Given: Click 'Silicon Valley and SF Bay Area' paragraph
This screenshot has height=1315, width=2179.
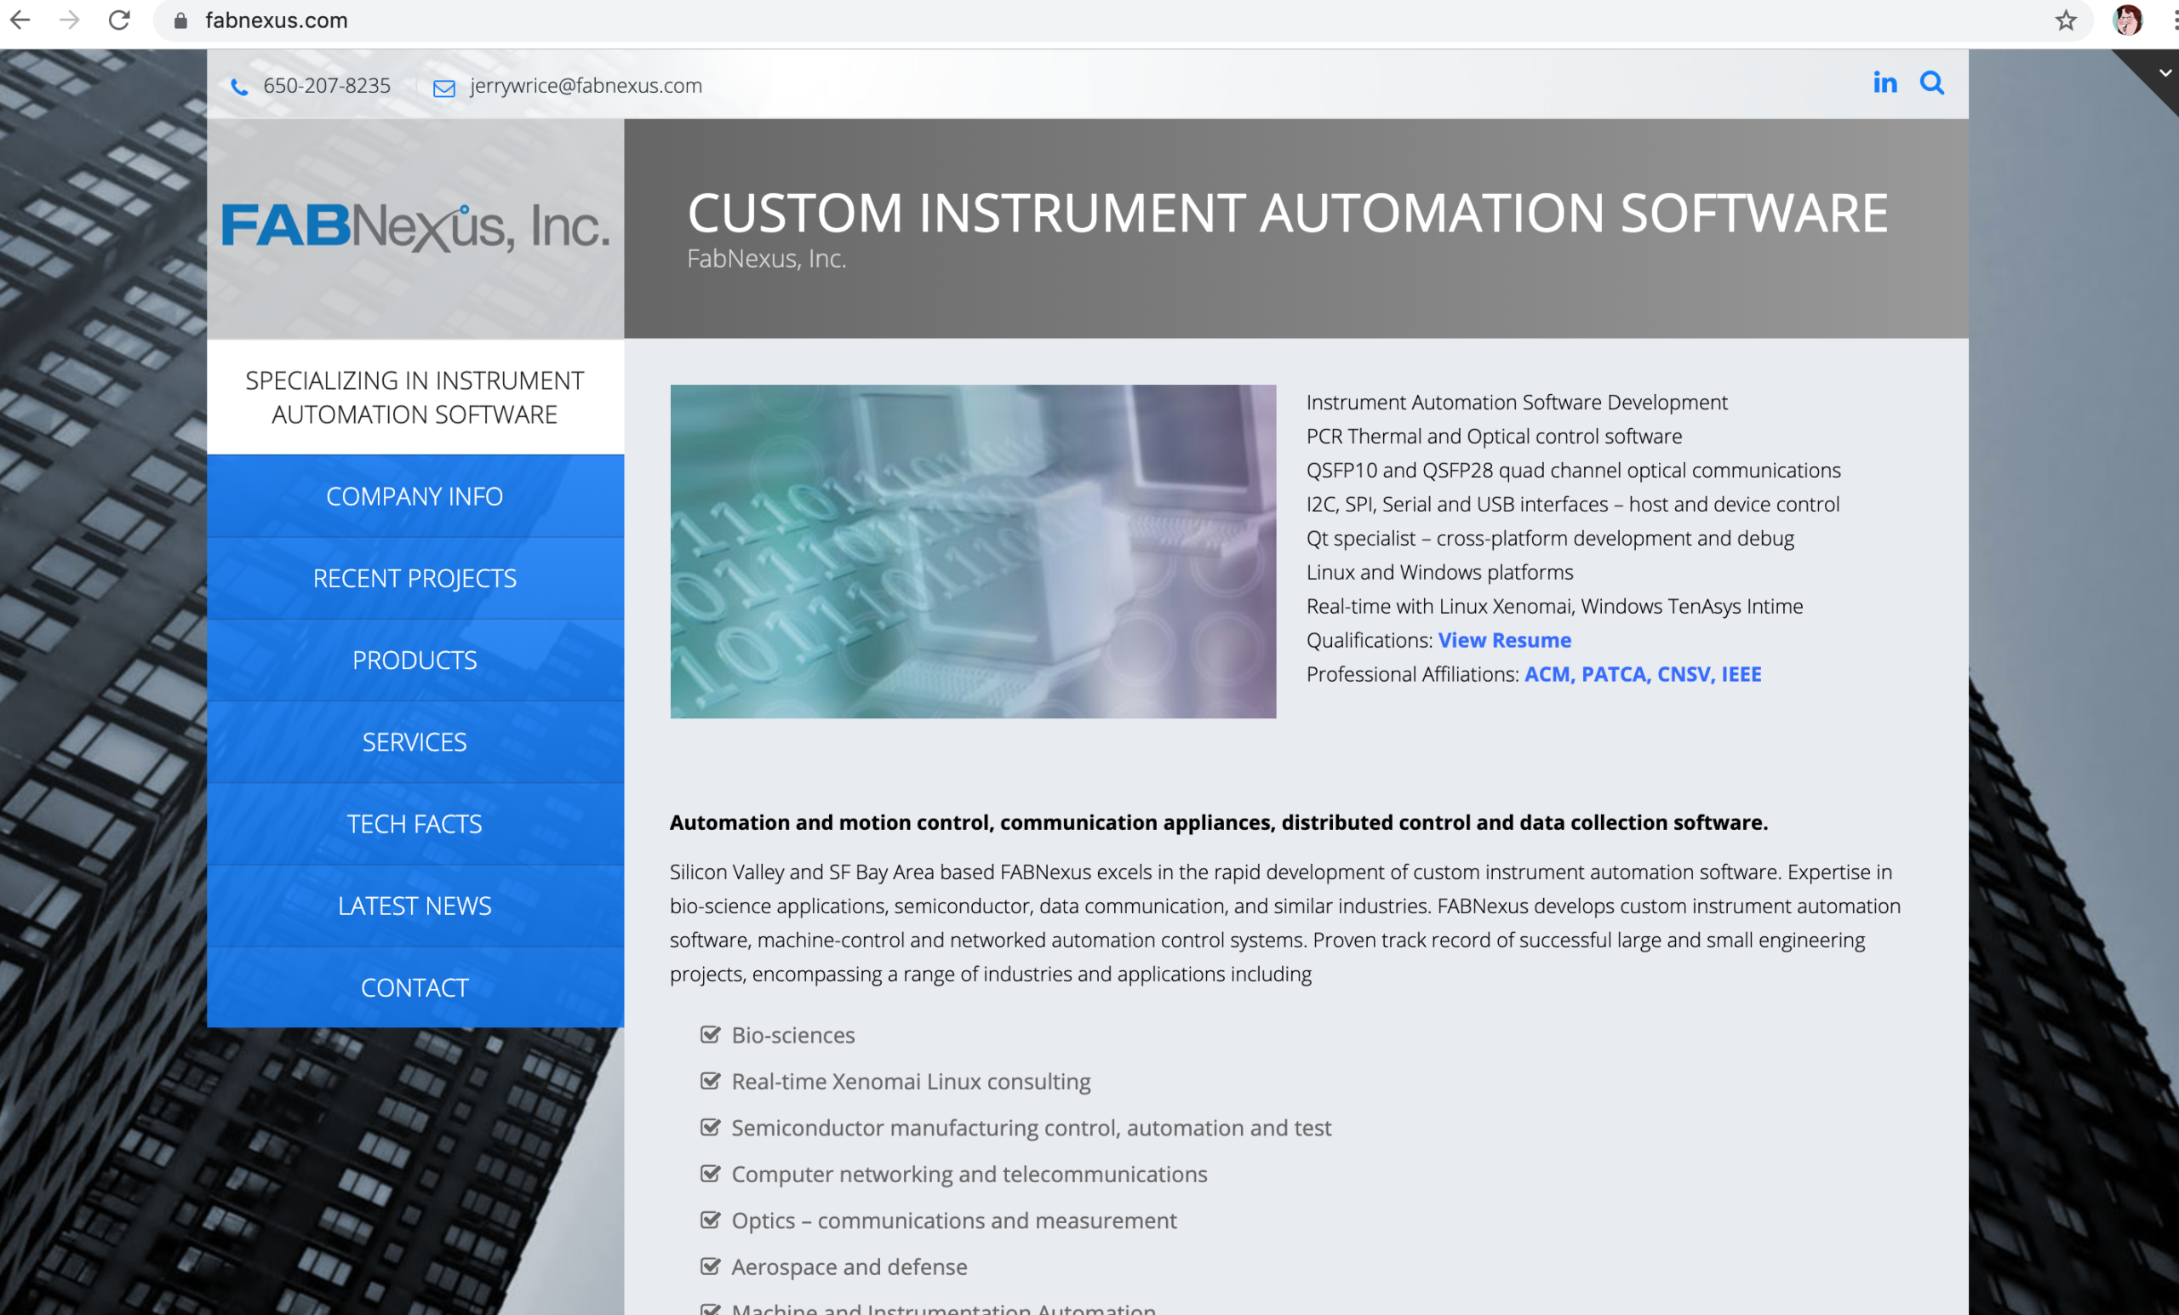Looking at the screenshot, I should coord(1285,923).
